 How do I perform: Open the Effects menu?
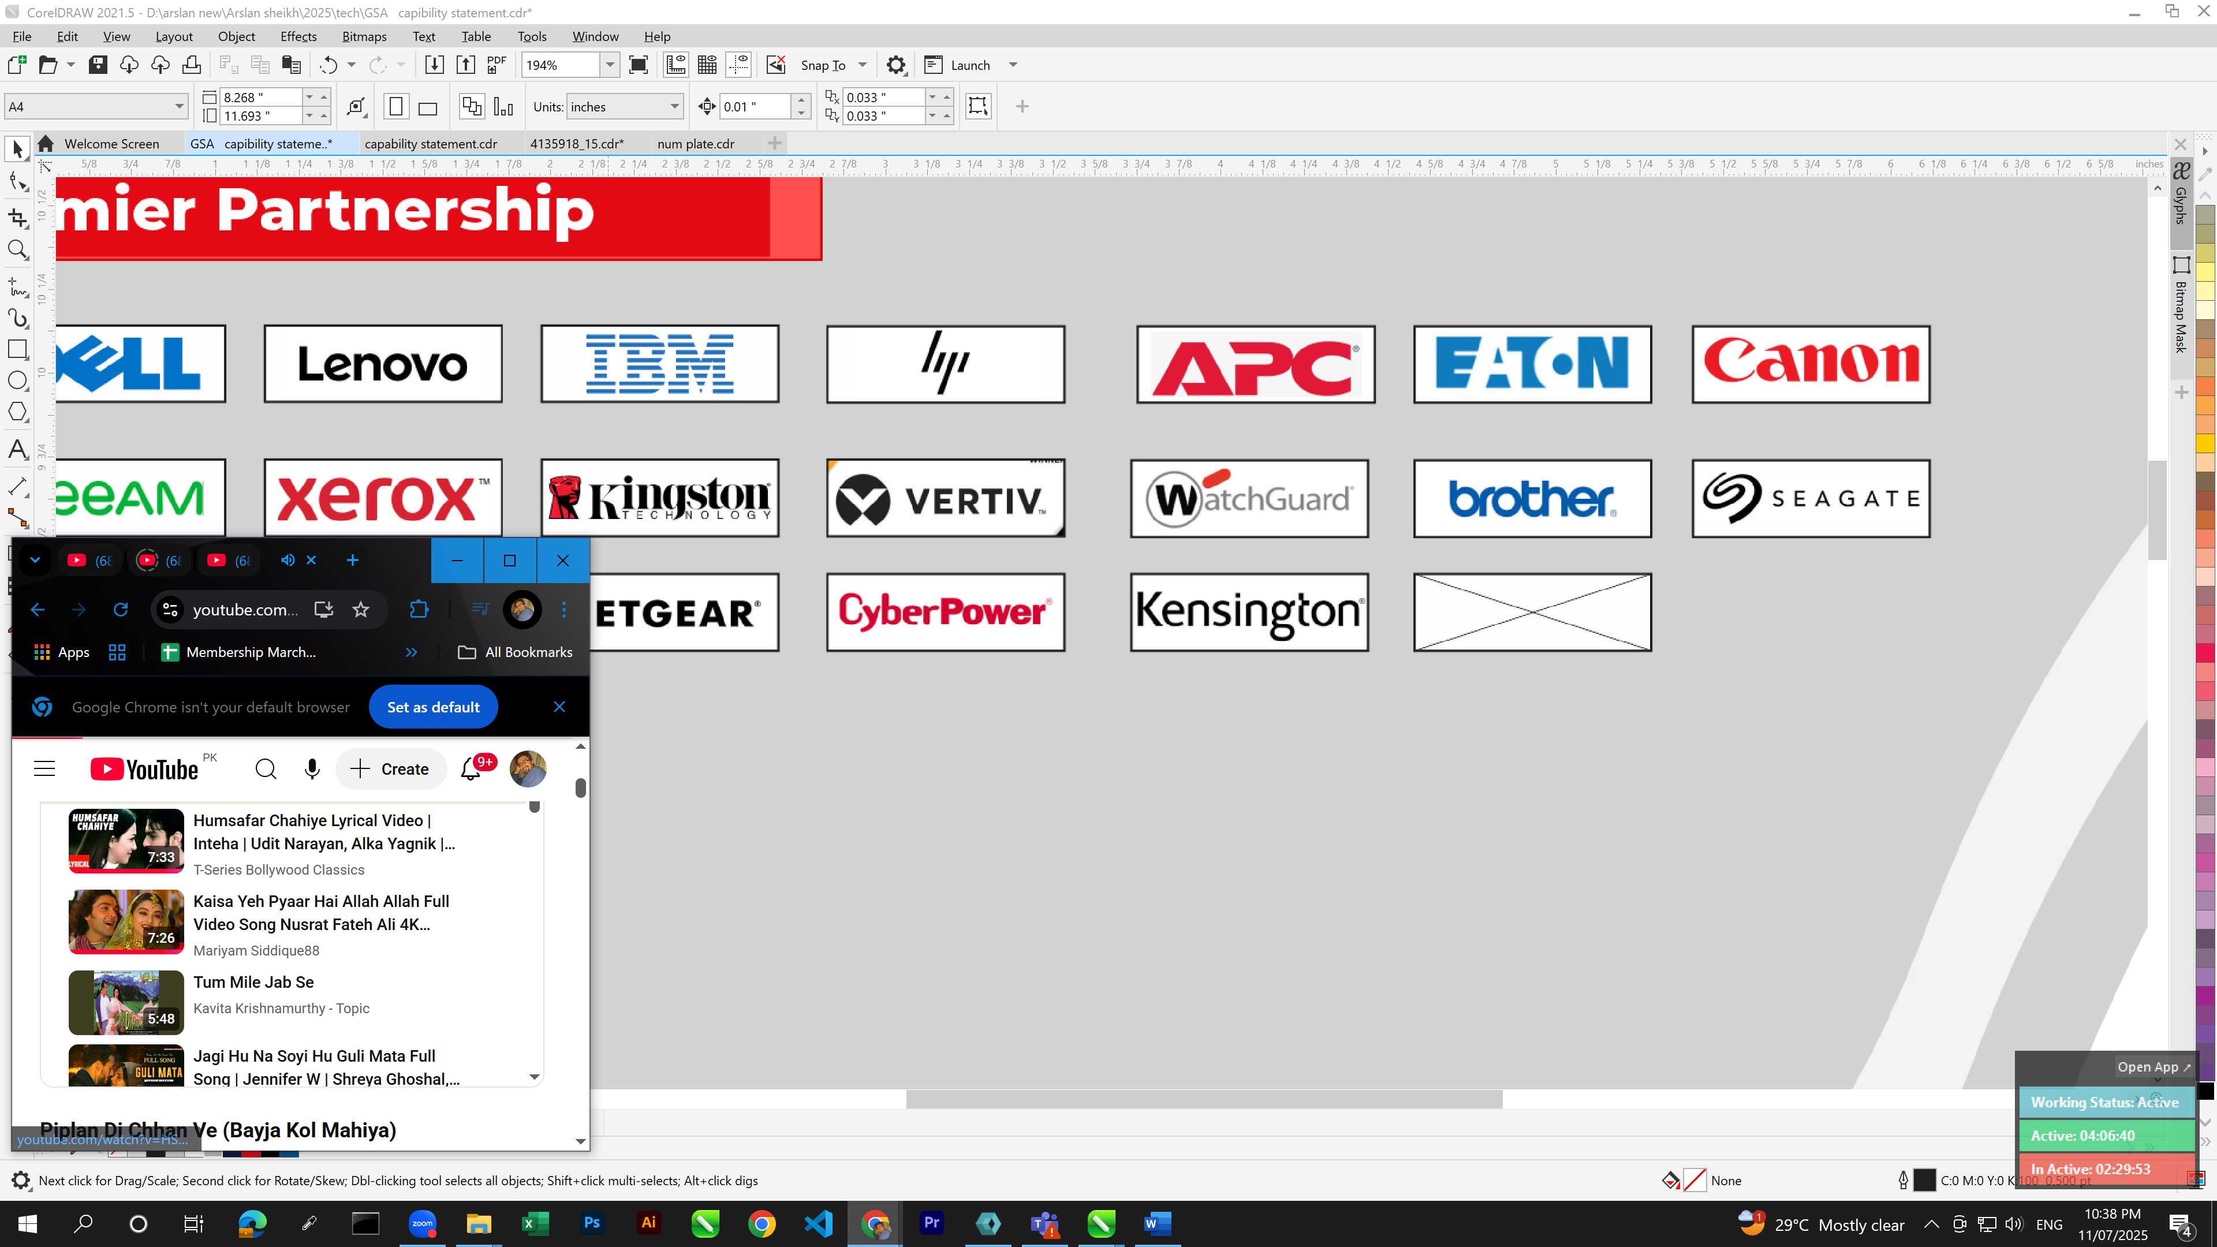298,36
